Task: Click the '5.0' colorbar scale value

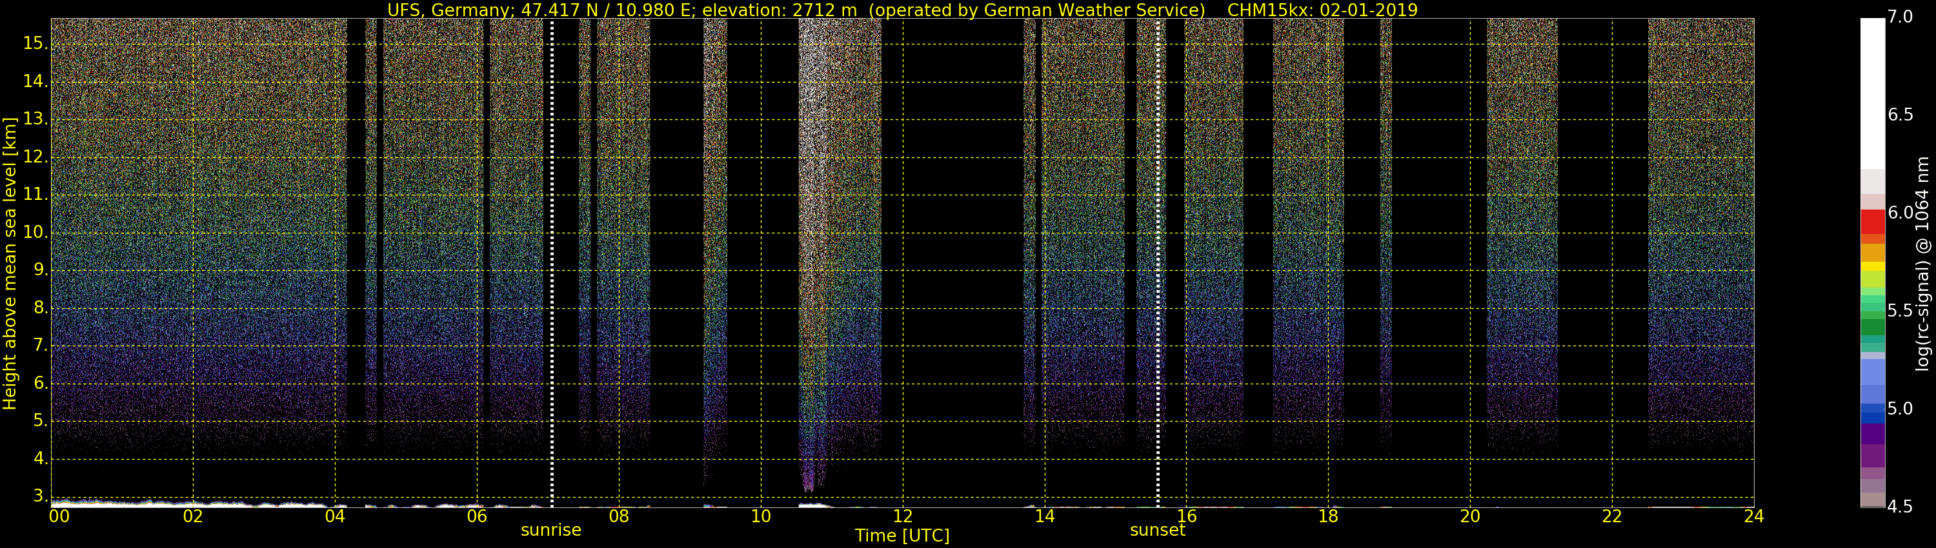Action: 1900,409
